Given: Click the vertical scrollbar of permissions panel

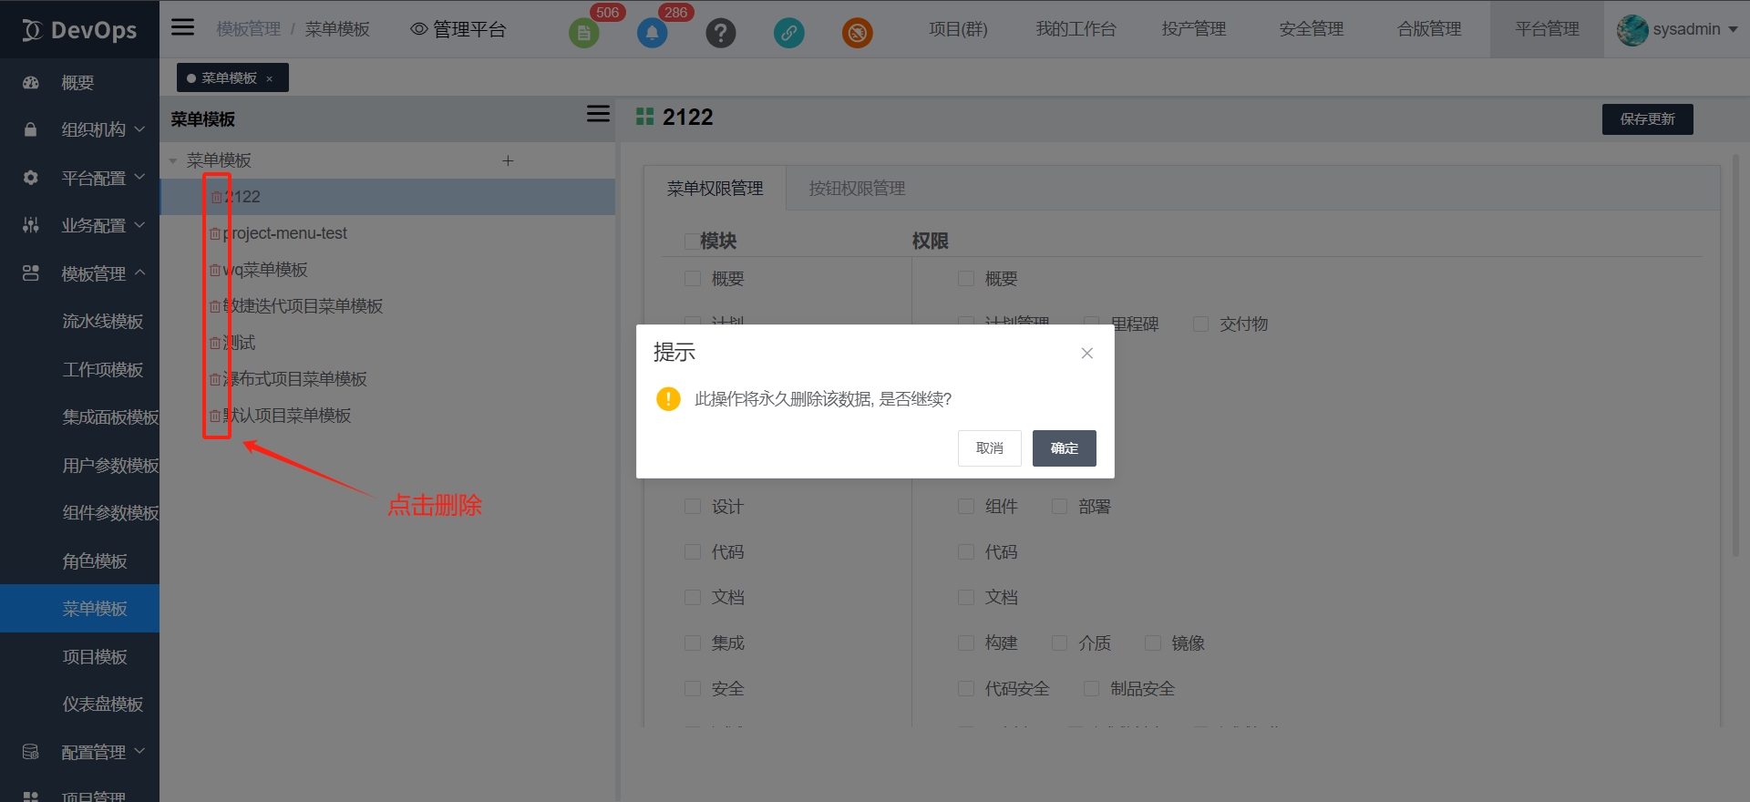Looking at the screenshot, I should tap(1735, 355).
